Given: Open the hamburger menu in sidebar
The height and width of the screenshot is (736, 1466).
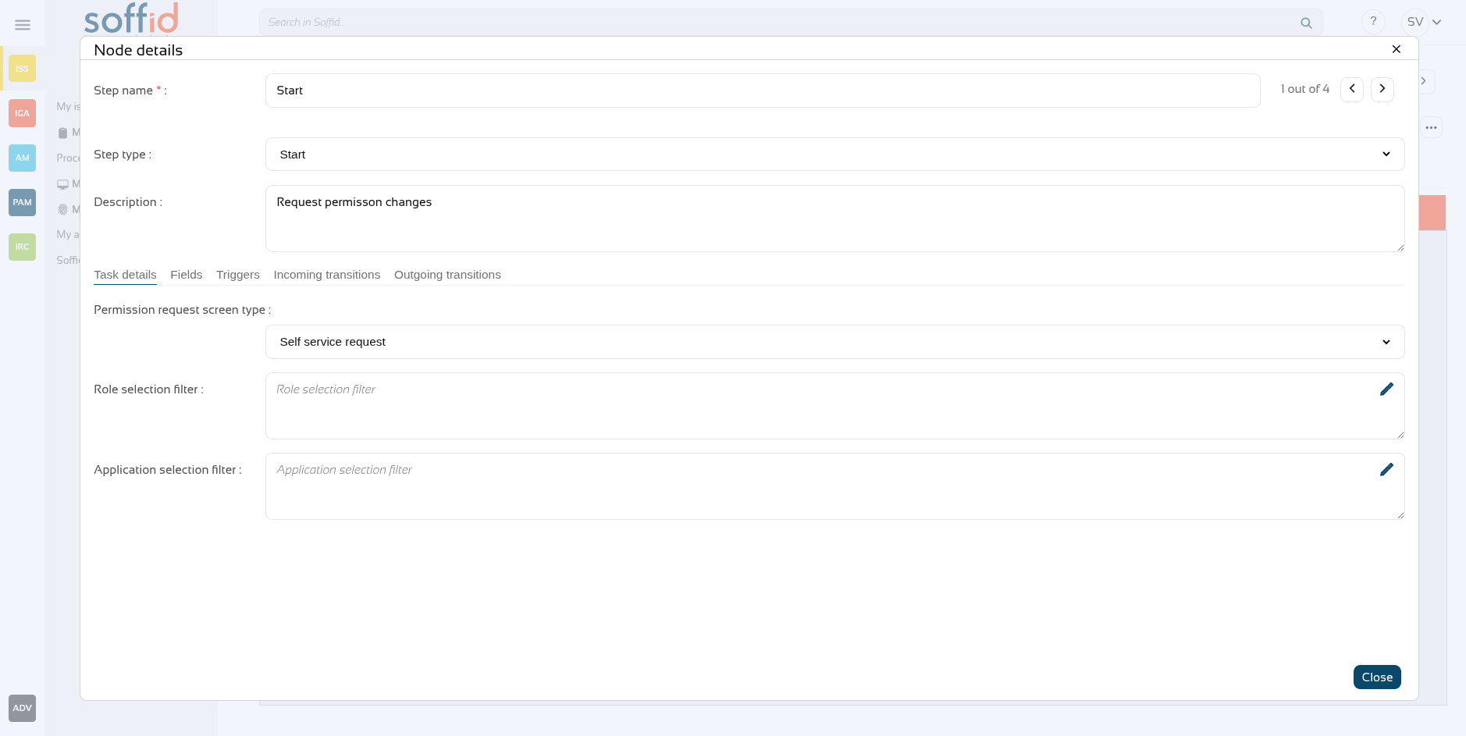Looking at the screenshot, I should coord(23,25).
